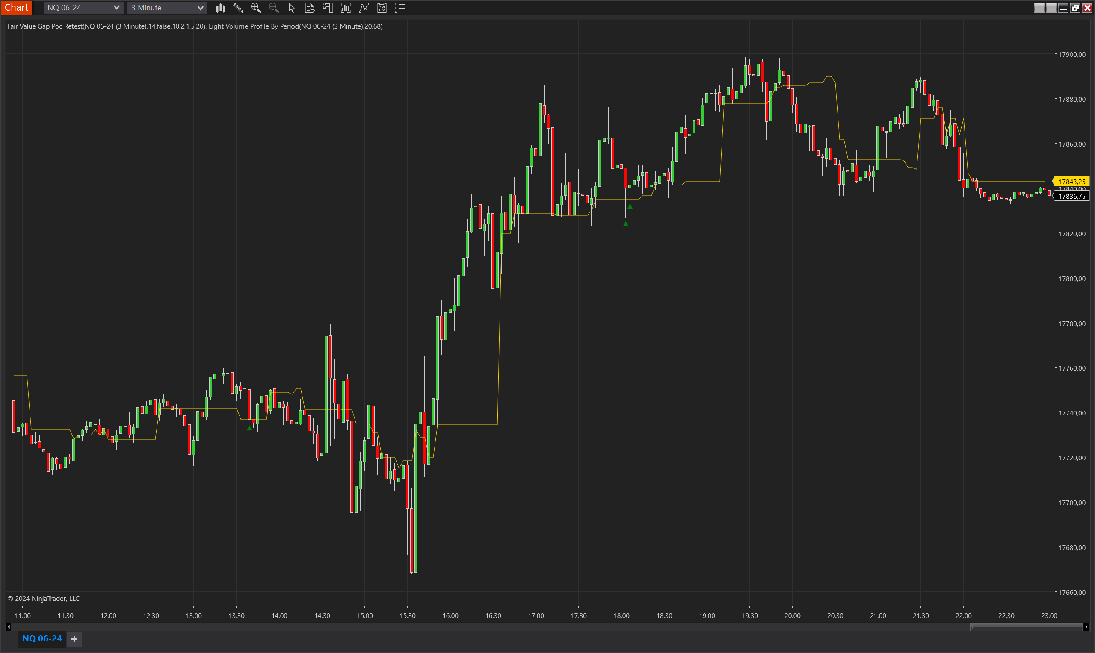Select the cursor pointer tool
Viewport: 1095px width, 653px height.
291,8
